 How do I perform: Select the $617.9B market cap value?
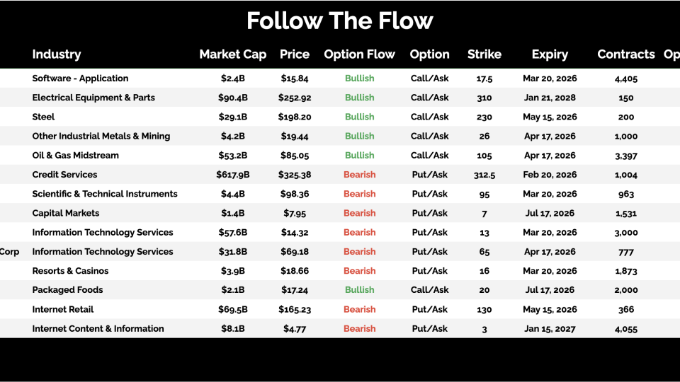point(232,175)
